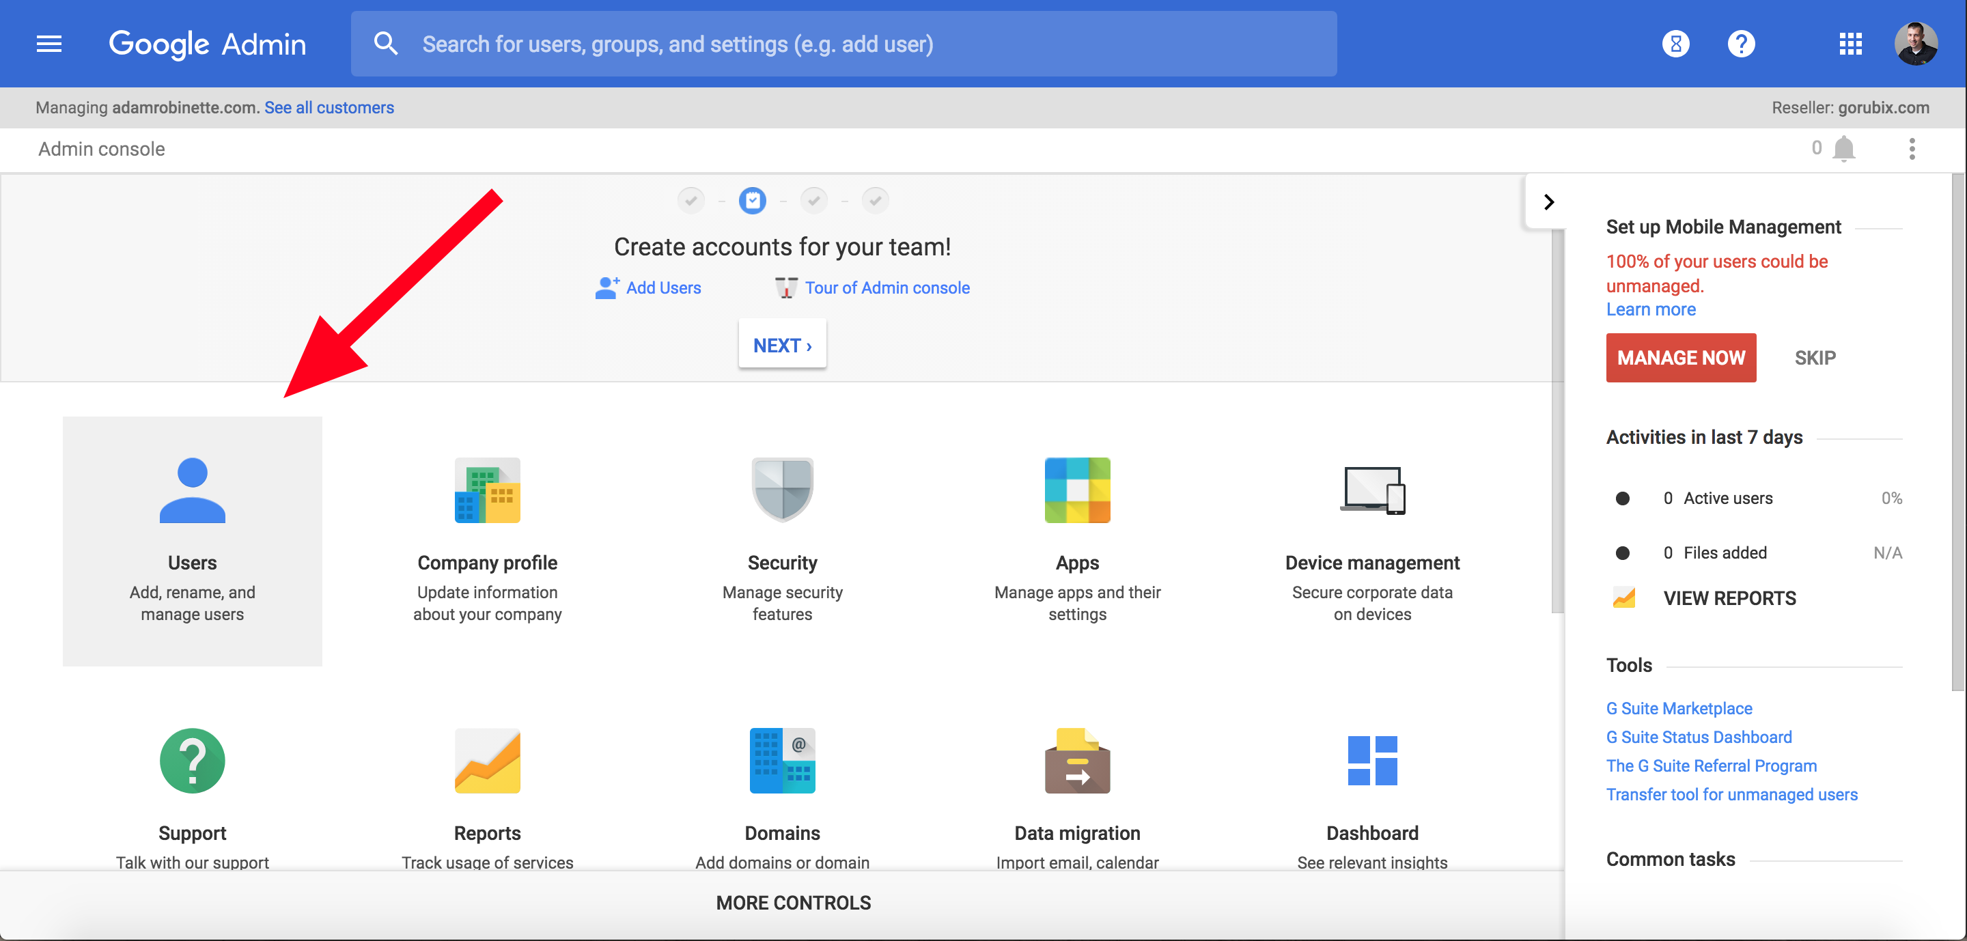Open the Apps colorful grid icon
Viewport: 1967px width, 941px height.
1076,490
